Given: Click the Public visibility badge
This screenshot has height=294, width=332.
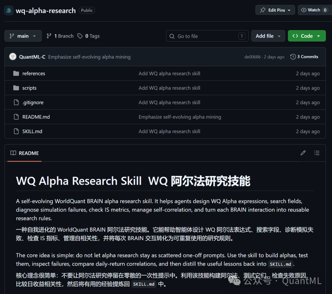Looking at the screenshot, I should click(87, 10).
